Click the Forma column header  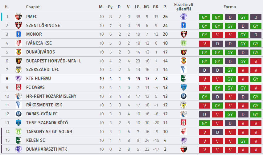click(x=230, y=7)
